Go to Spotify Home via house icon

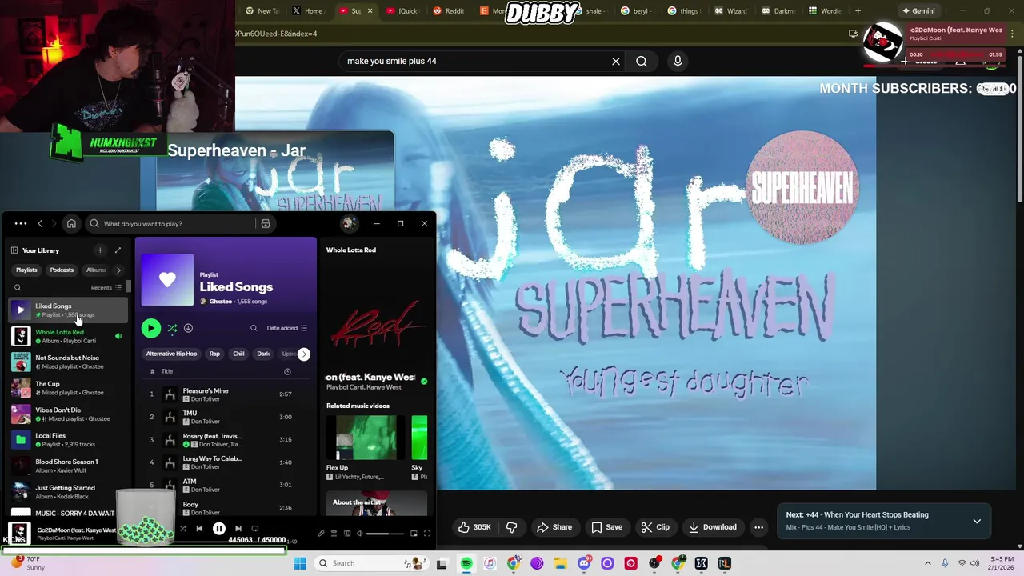(71, 224)
